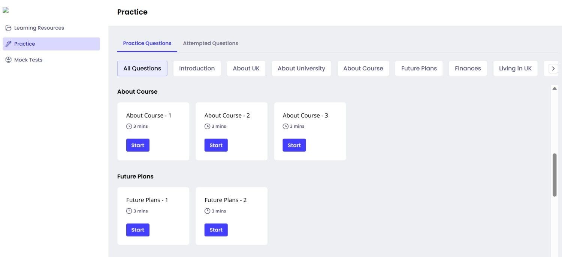Start the About Course - 2 question
The width and height of the screenshot is (562, 257).
click(216, 145)
